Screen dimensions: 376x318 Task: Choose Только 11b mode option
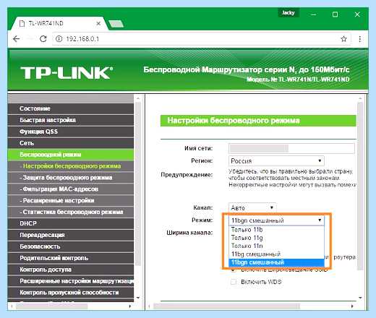tap(276, 230)
